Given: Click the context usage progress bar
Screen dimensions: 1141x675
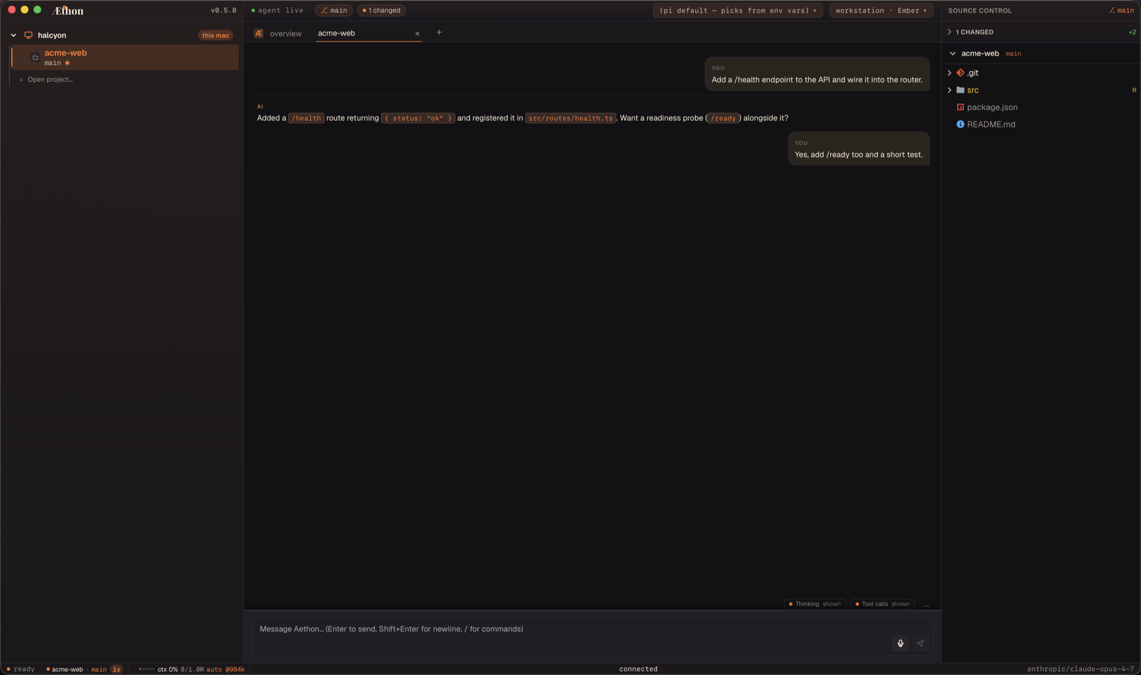Looking at the screenshot, I should [146, 669].
